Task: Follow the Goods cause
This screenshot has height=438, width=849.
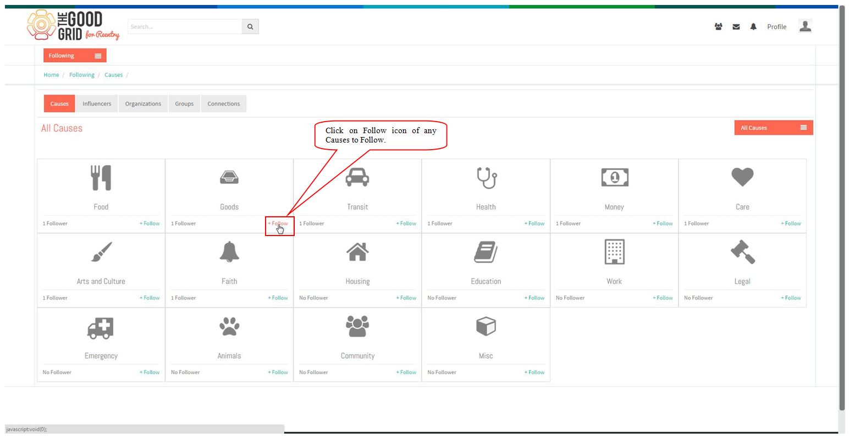Action: [278, 223]
